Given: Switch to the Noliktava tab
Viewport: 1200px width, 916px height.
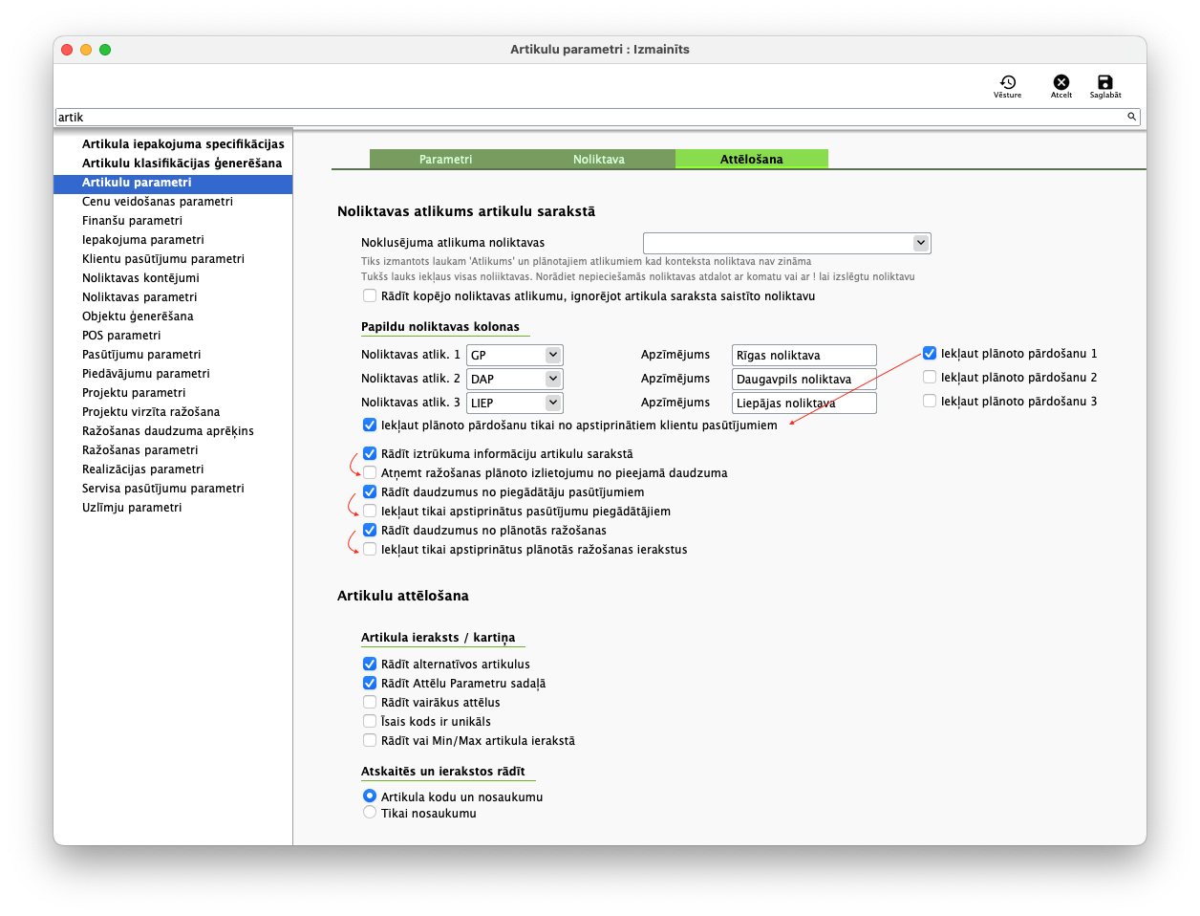Looking at the screenshot, I should coord(599,160).
